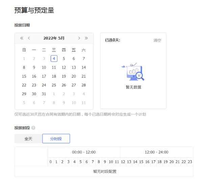Jump forward one year with double-right arrow
Image resolution: width=208 pixels, height=185 pixels.
tap(86, 38)
